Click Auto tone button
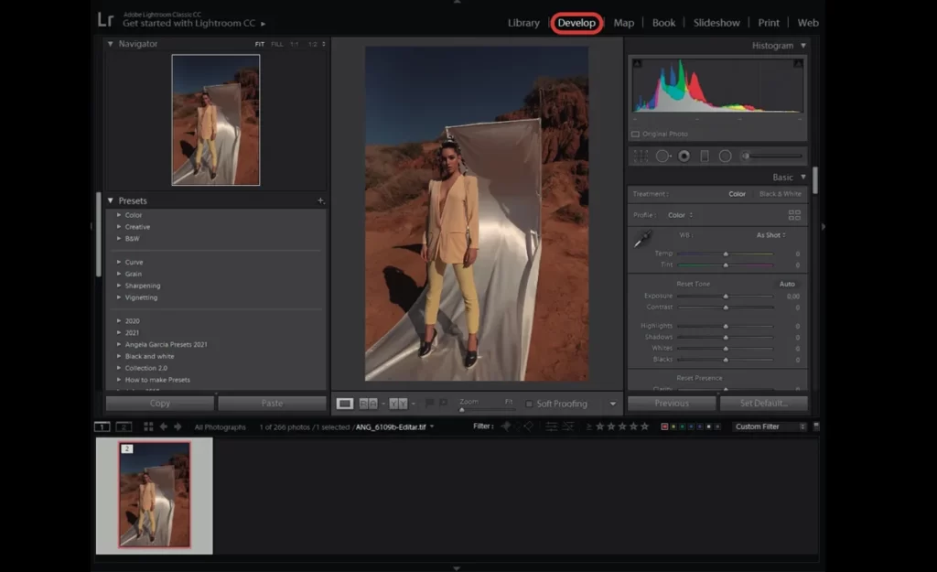 tap(787, 284)
